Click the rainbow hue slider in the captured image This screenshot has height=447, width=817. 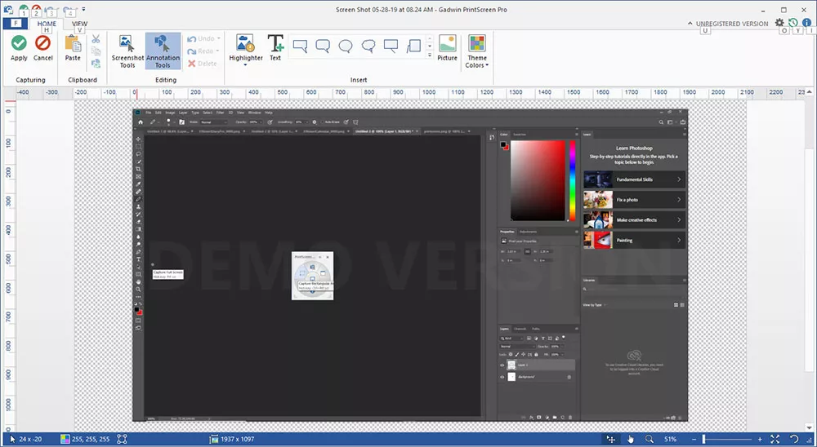(x=572, y=180)
